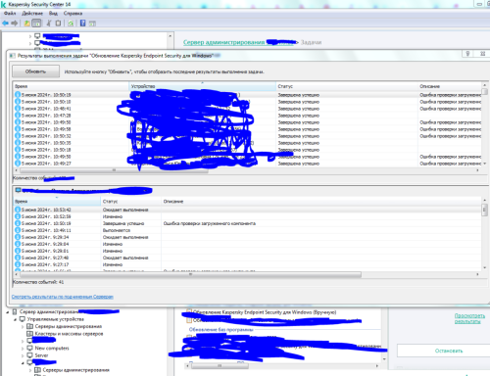This screenshot has height=376, width=490.
Task: Open the Действие menu
Action: tap(32, 14)
